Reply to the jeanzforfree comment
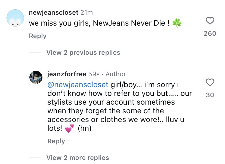 point(56,141)
